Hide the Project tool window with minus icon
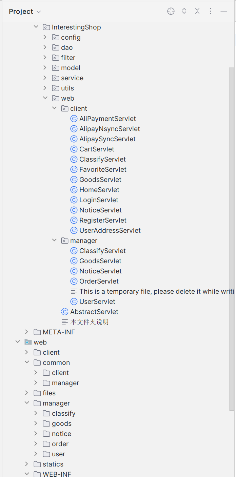 (224, 11)
